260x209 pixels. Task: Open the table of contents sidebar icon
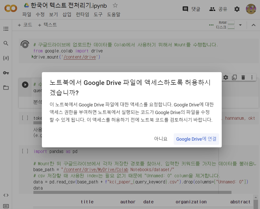(x=6, y=29)
